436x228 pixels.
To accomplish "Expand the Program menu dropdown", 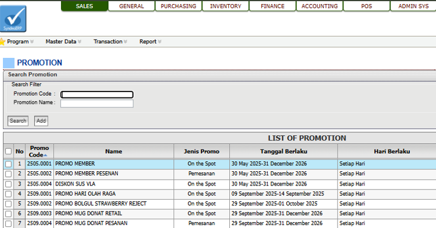I will [20, 41].
